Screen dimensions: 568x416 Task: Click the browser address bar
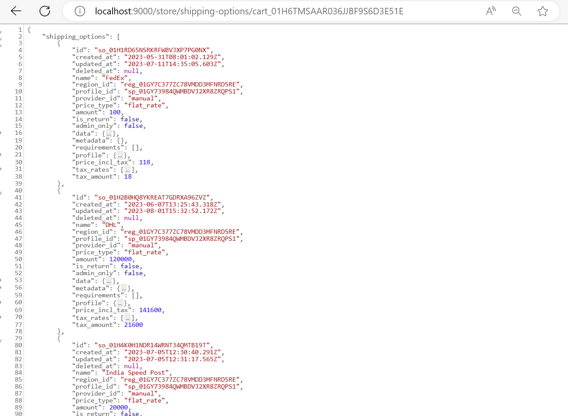tap(261, 11)
